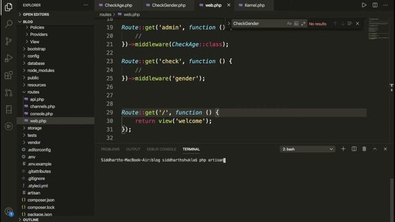This screenshot has width=395, height=222.
Task: Open the Accounts icon with the badge
Action: point(9,212)
